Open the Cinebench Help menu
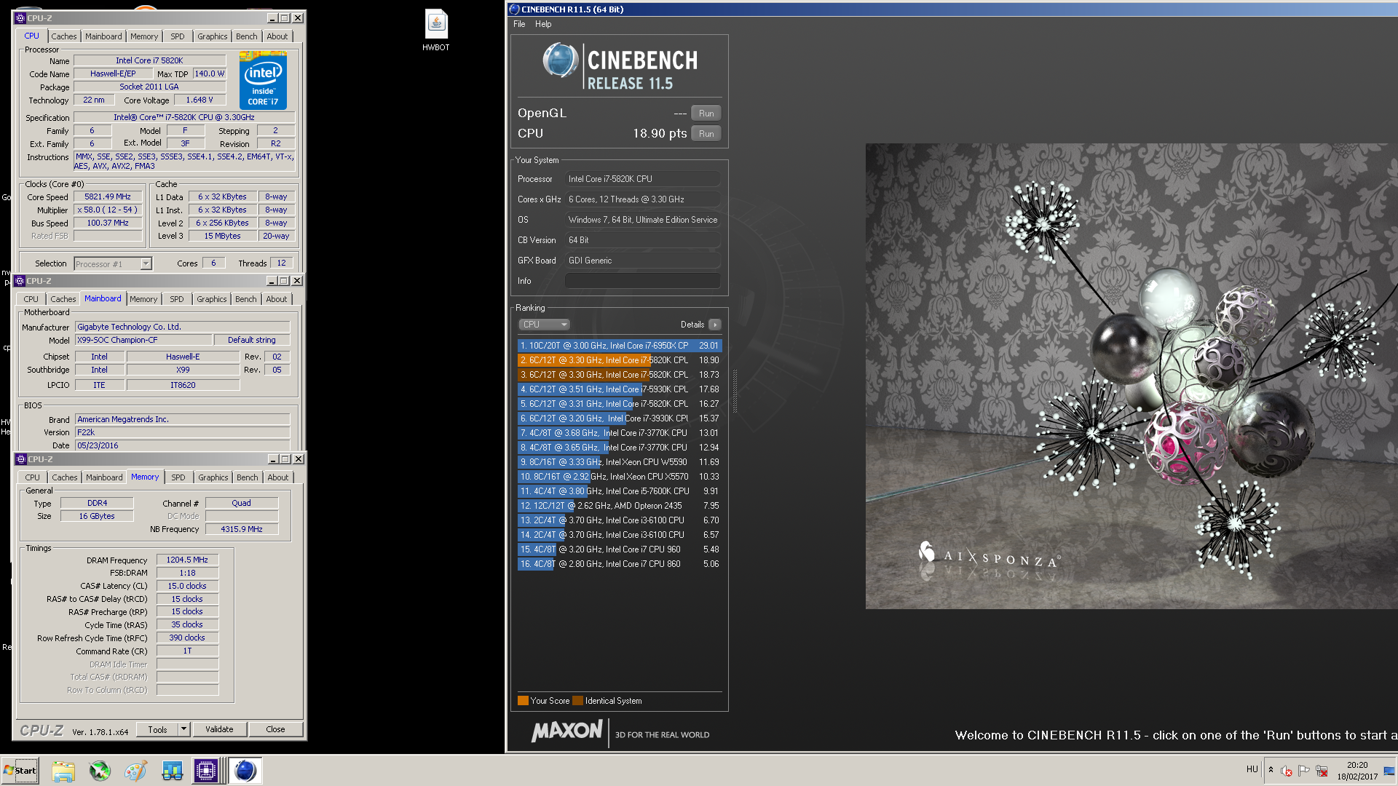Viewport: 1398px width, 786px height. coord(543,24)
